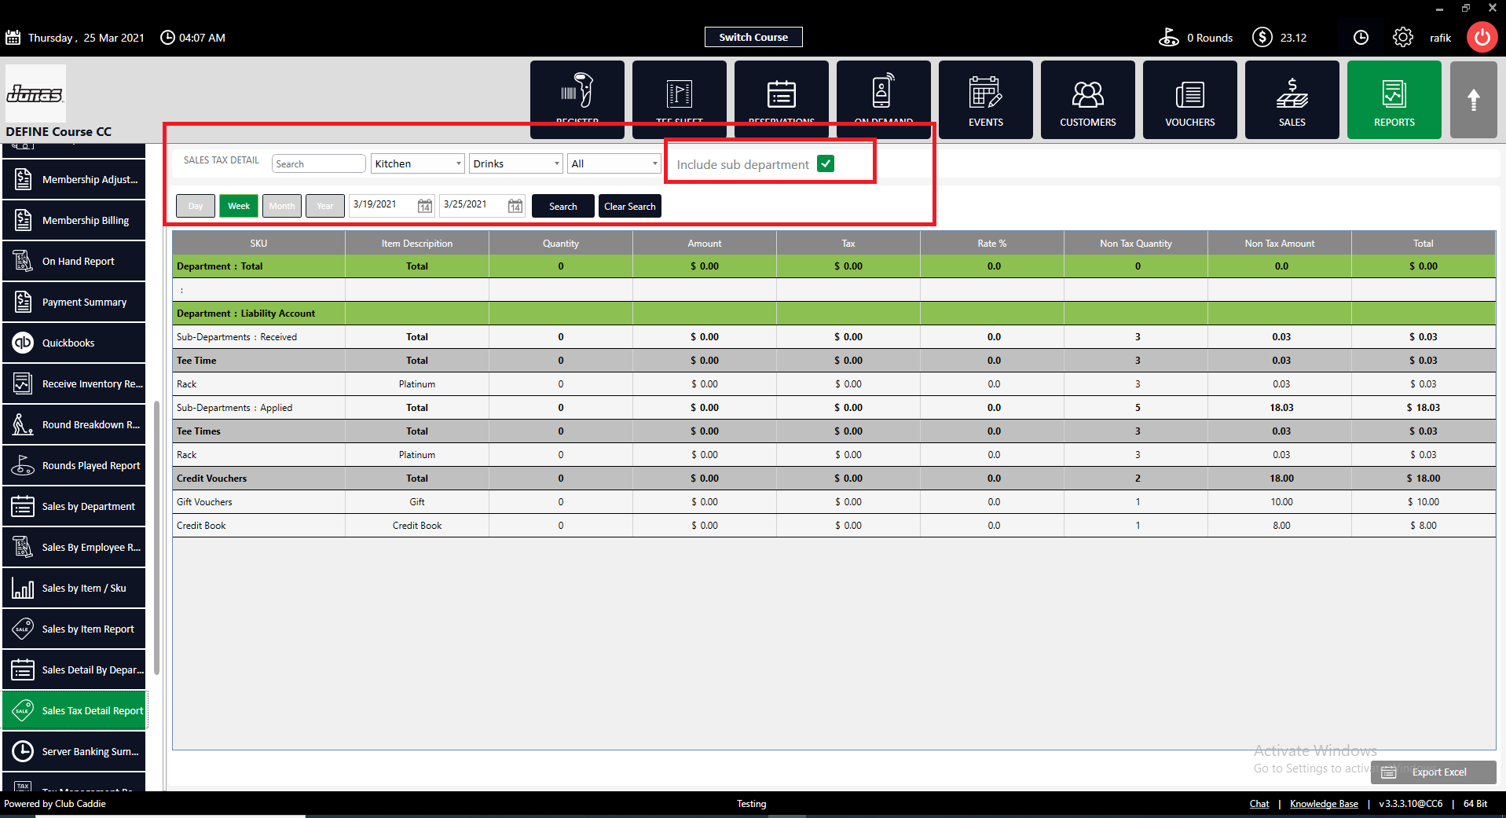Click the dollar cash balance icon

tap(1262, 37)
